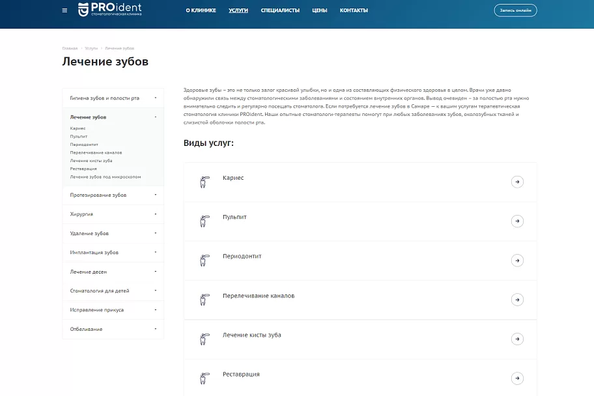Expand Гигиена зубов и полости рта section

[155, 98]
